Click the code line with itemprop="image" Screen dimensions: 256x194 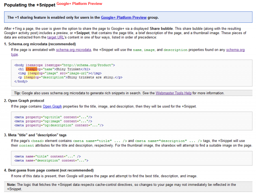pyautogui.click(x=60, y=73)
